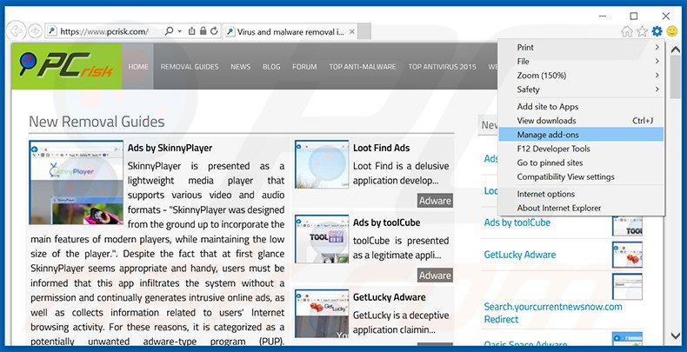The width and height of the screenshot is (687, 352).
Task: Select View downloads menu entry
Action: (581, 121)
